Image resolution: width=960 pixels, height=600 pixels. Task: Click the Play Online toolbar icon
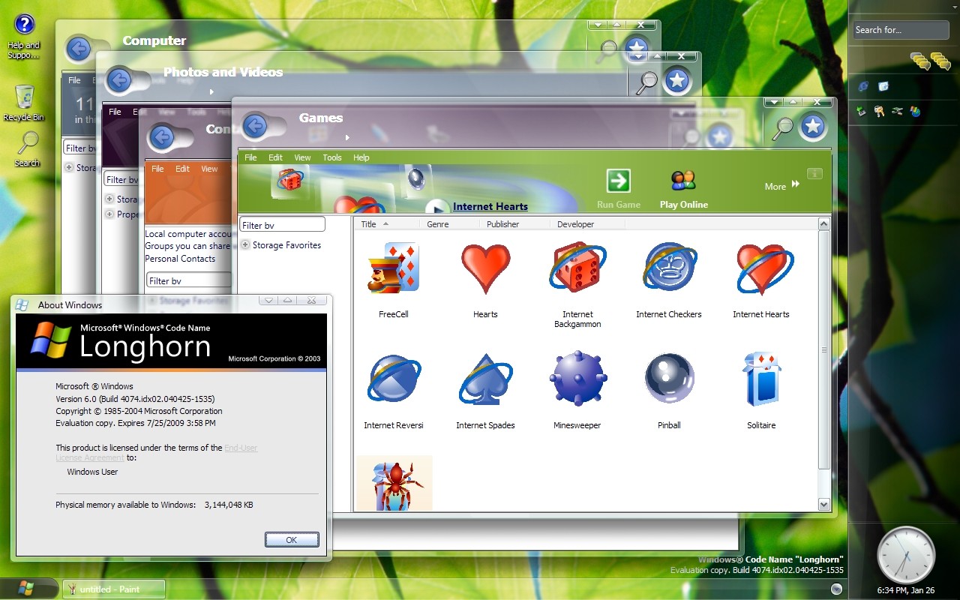682,180
